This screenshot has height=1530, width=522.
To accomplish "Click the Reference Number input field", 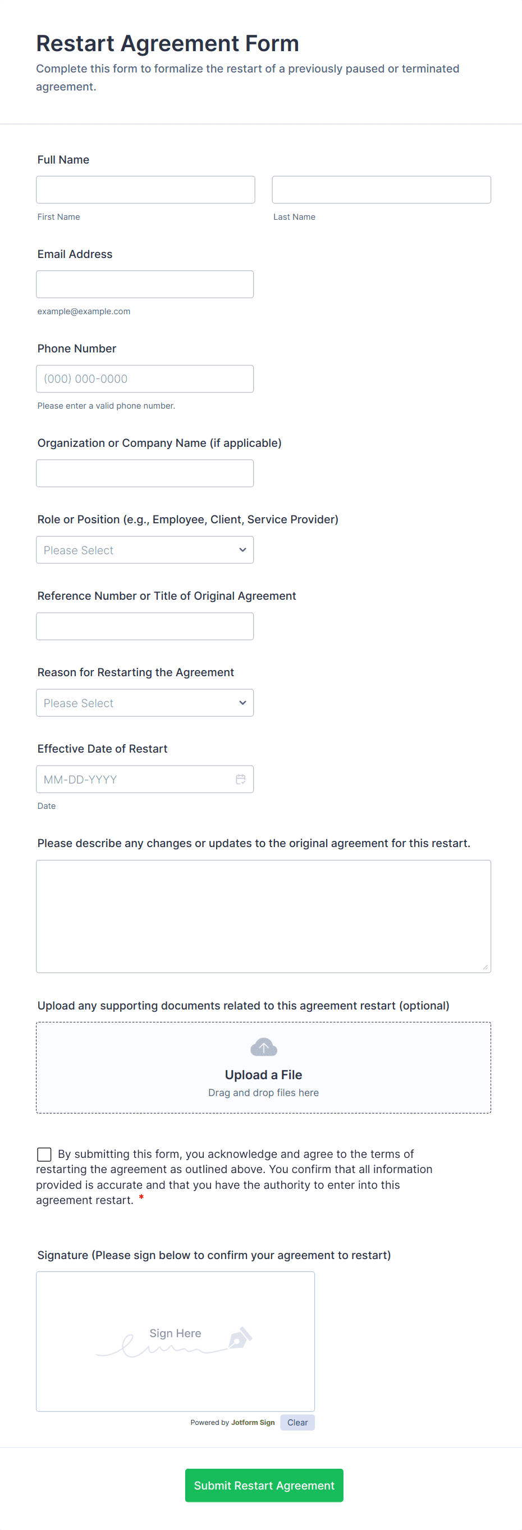I will click(x=145, y=626).
